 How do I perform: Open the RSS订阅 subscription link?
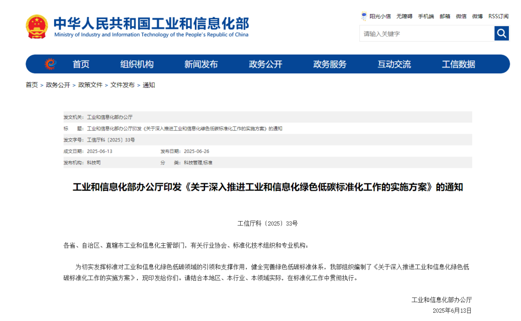(x=498, y=16)
